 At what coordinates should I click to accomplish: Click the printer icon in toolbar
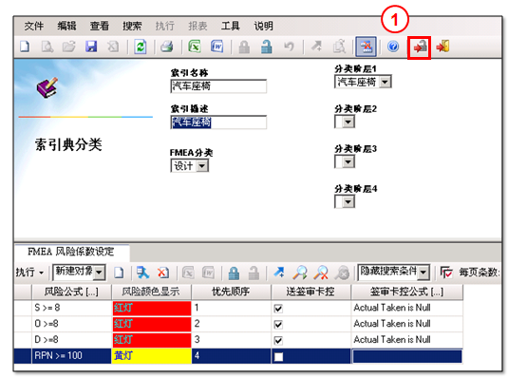click(x=167, y=47)
